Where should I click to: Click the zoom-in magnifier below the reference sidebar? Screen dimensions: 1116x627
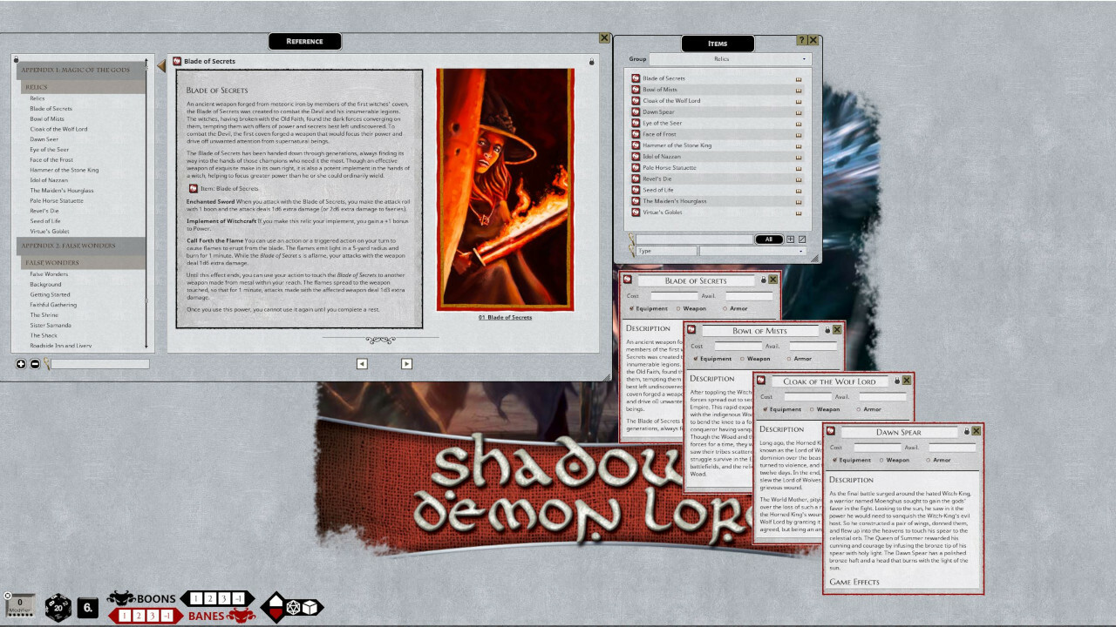pyautogui.click(x=21, y=363)
